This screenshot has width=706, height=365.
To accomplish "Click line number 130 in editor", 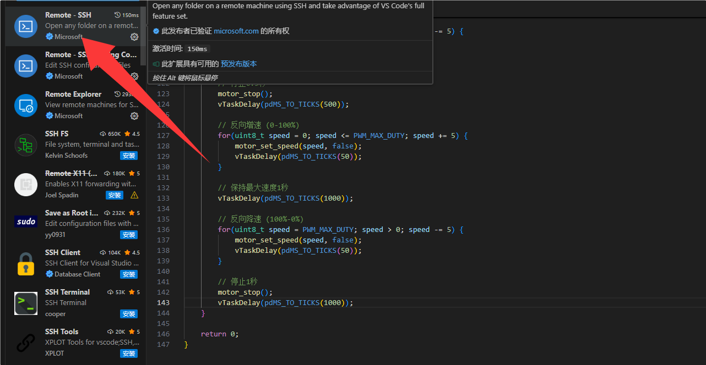I will pos(163,167).
